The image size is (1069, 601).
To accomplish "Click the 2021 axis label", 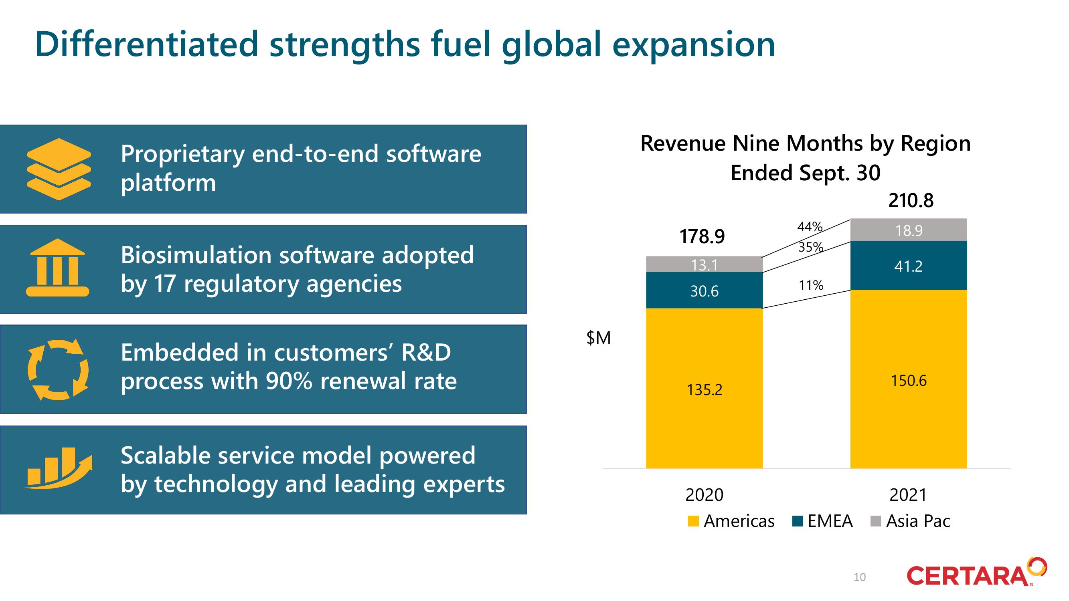I will tap(908, 495).
